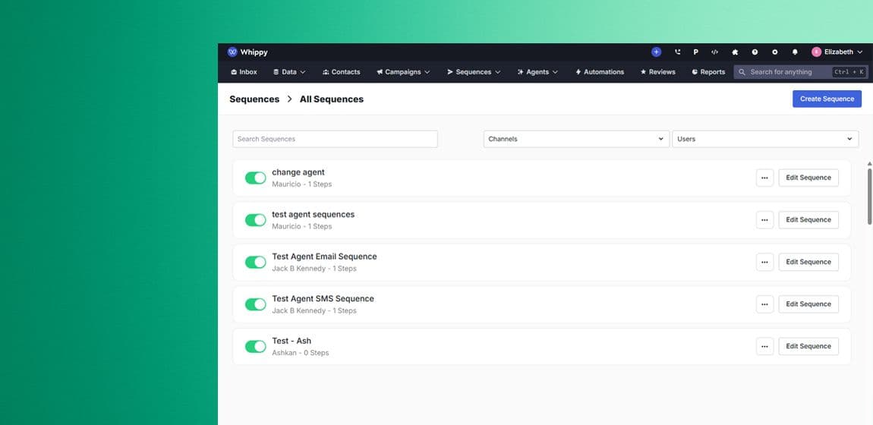Go to the Contacts page
The image size is (873, 425).
click(x=341, y=72)
